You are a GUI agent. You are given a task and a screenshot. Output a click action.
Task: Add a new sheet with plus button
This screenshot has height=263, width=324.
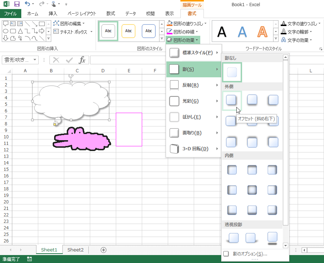click(103, 250)
